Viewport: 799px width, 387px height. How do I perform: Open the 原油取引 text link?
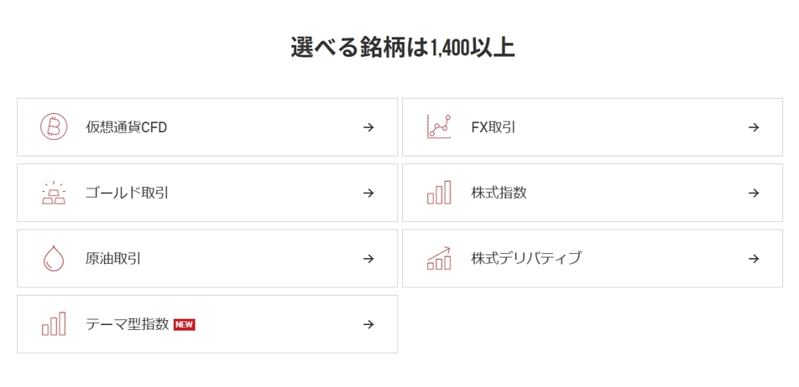[113, 258]
